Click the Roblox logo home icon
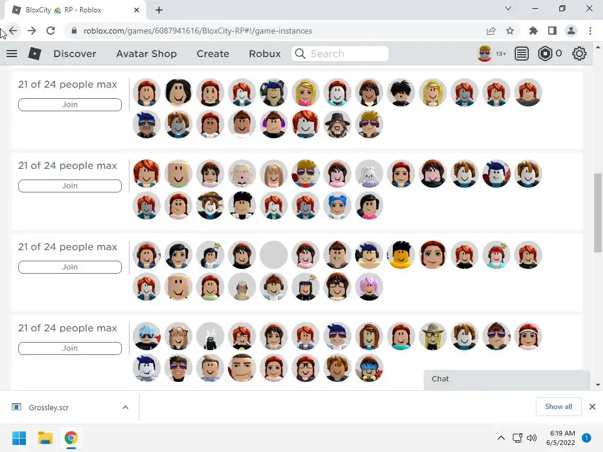The image size is (603, 452). coord(35,54)
